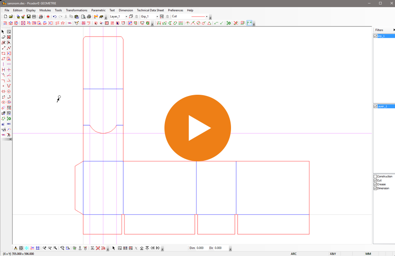The image size is (395, 256).
Task: Click the red grid icon
Action: point(84,23)
